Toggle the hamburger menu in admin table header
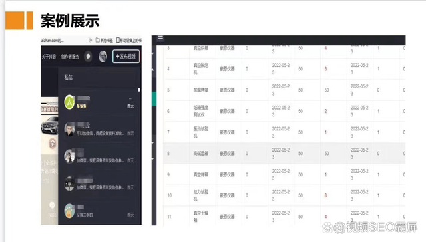The image size is (426, 242). click(x=160, y=38)
